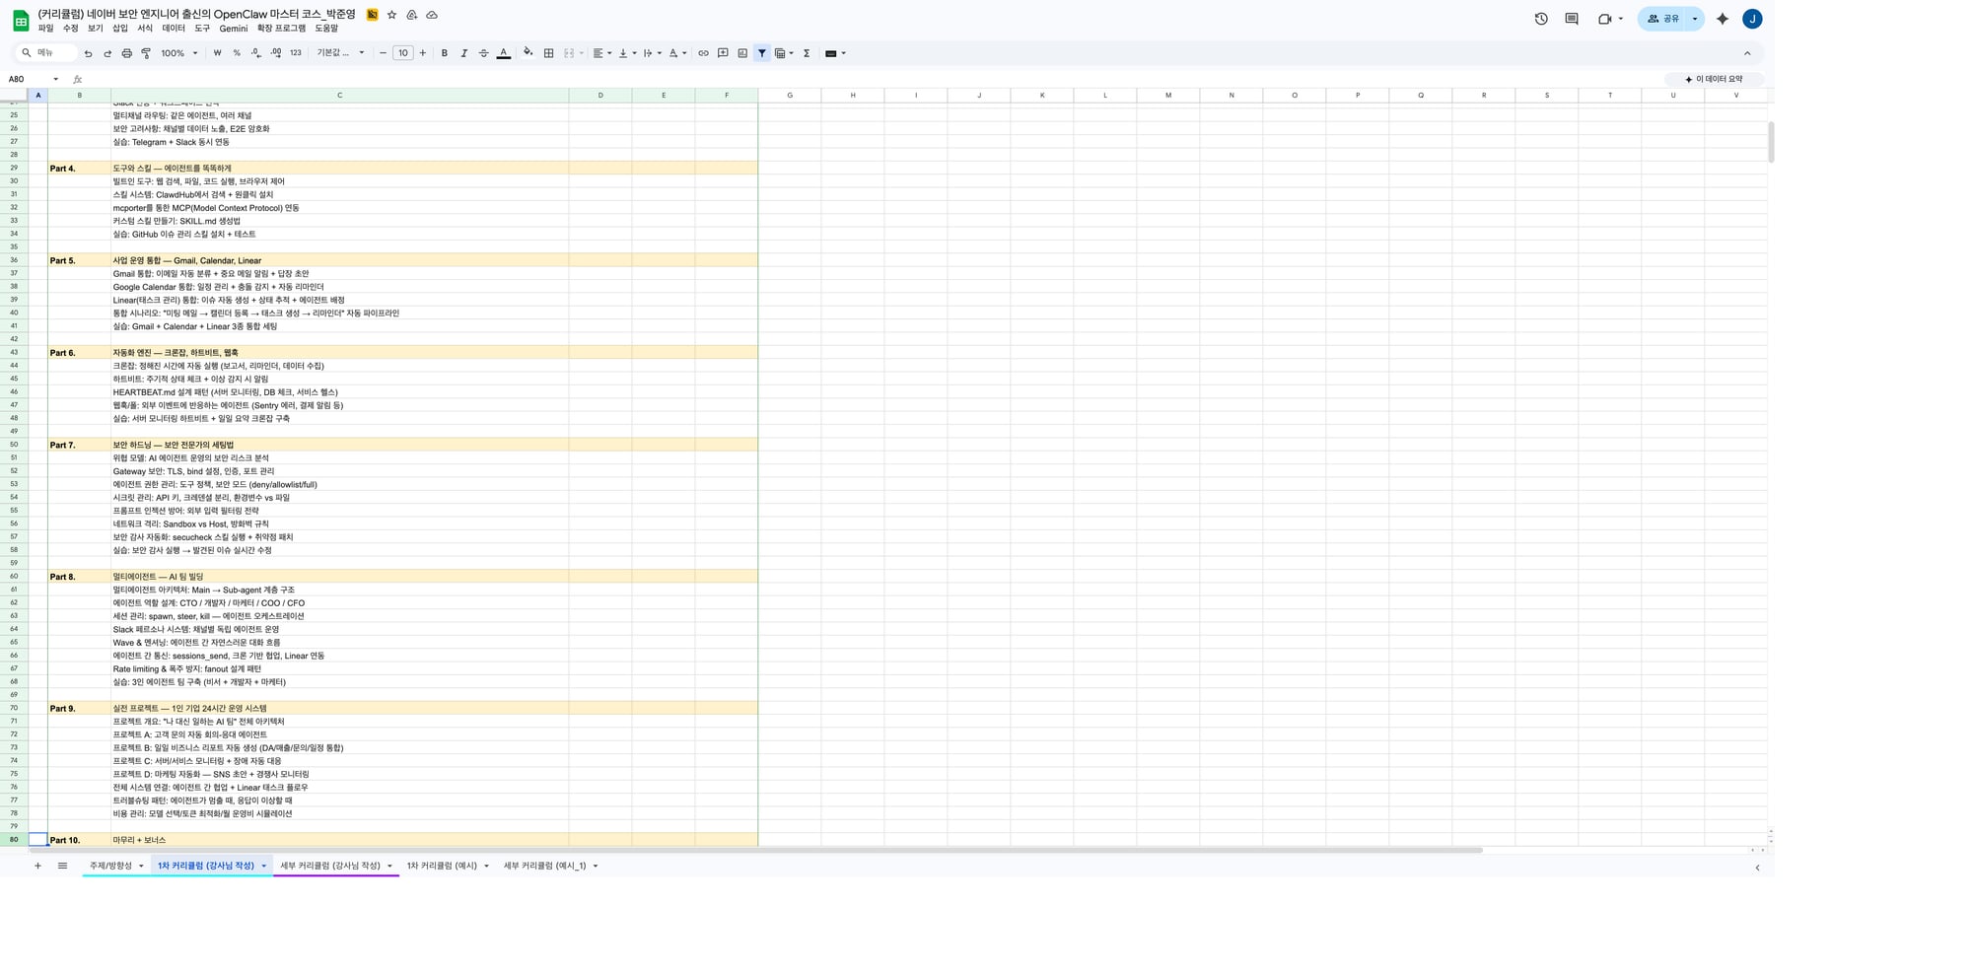Screen dimensions: 1972x975
Task: Click the print icon in toolbar
Action: click(126, 53)
